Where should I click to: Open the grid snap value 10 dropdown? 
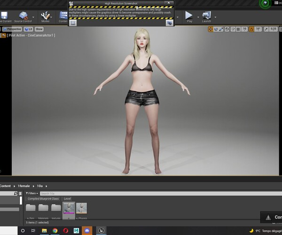pyautogui.click(x=244, y=29)
